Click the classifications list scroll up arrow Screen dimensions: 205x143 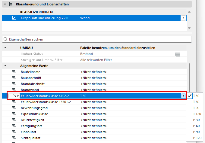(189, 12)
